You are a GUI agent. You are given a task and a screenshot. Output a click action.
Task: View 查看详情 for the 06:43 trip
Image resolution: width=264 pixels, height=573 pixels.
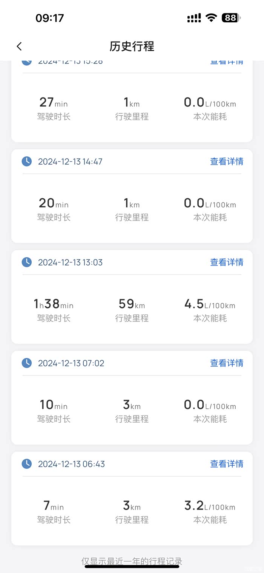click(227, 464)
